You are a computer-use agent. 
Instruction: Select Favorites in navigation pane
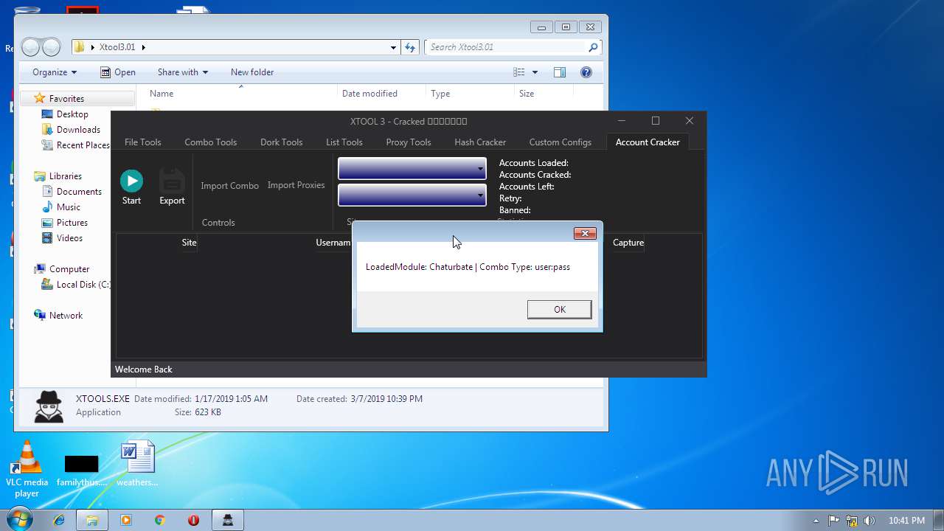tap(66, 99)
